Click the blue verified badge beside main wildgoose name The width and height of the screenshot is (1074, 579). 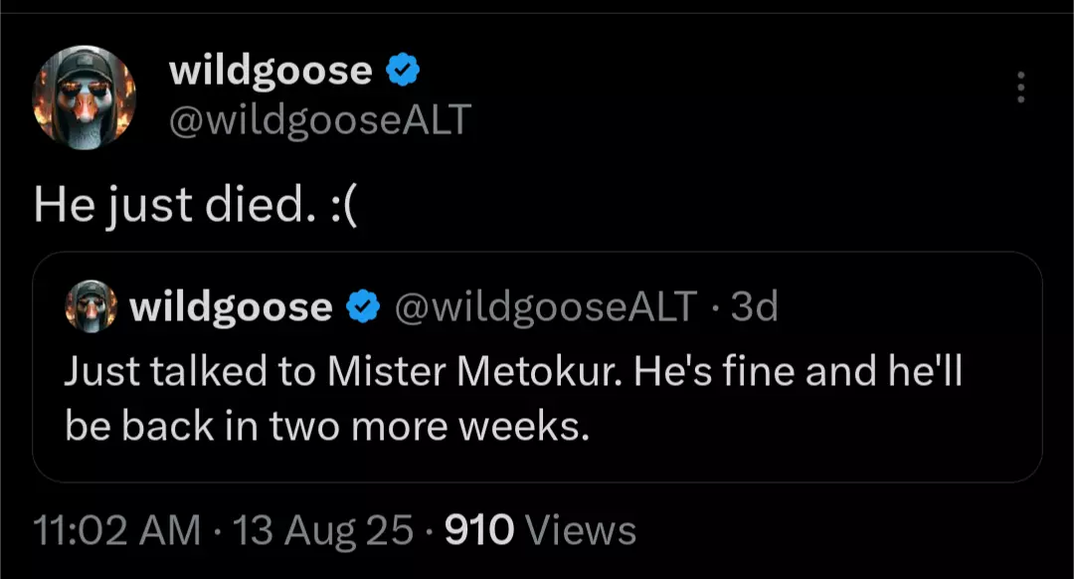[x=404, y=70]
